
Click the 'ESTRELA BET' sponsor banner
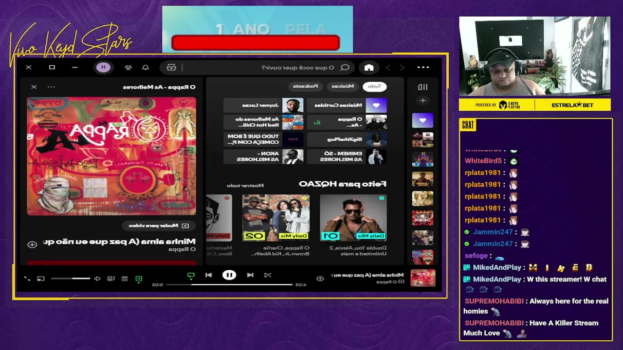click(572, 105)
